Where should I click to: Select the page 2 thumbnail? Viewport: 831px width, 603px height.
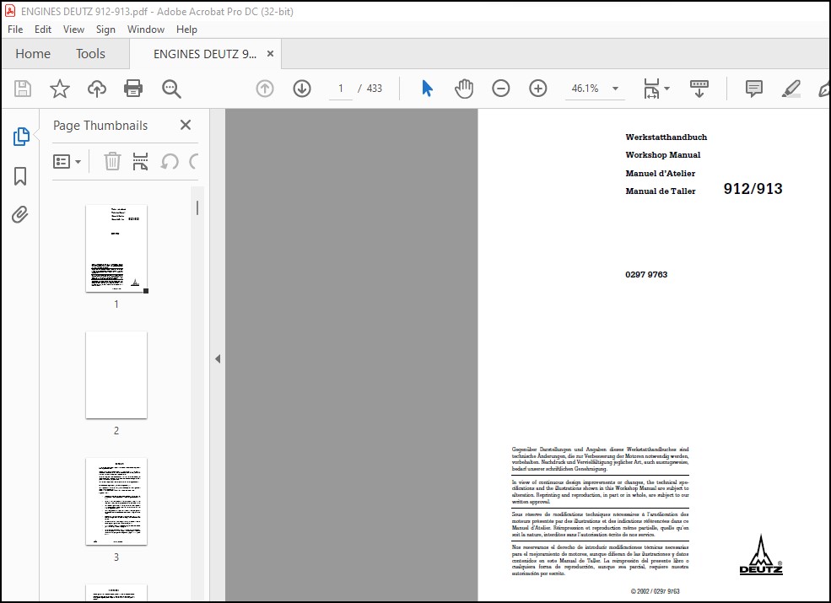click(116, 375)
